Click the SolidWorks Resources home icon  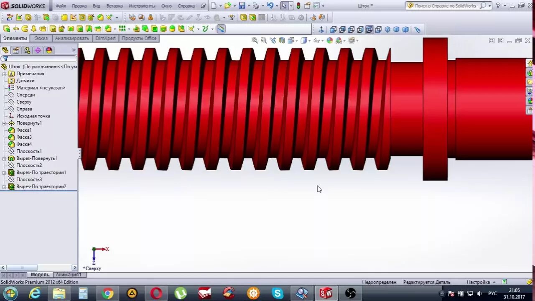click(x=530, y=64)
